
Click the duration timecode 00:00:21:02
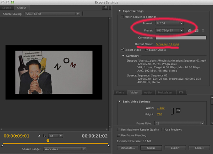coord(95,136)
